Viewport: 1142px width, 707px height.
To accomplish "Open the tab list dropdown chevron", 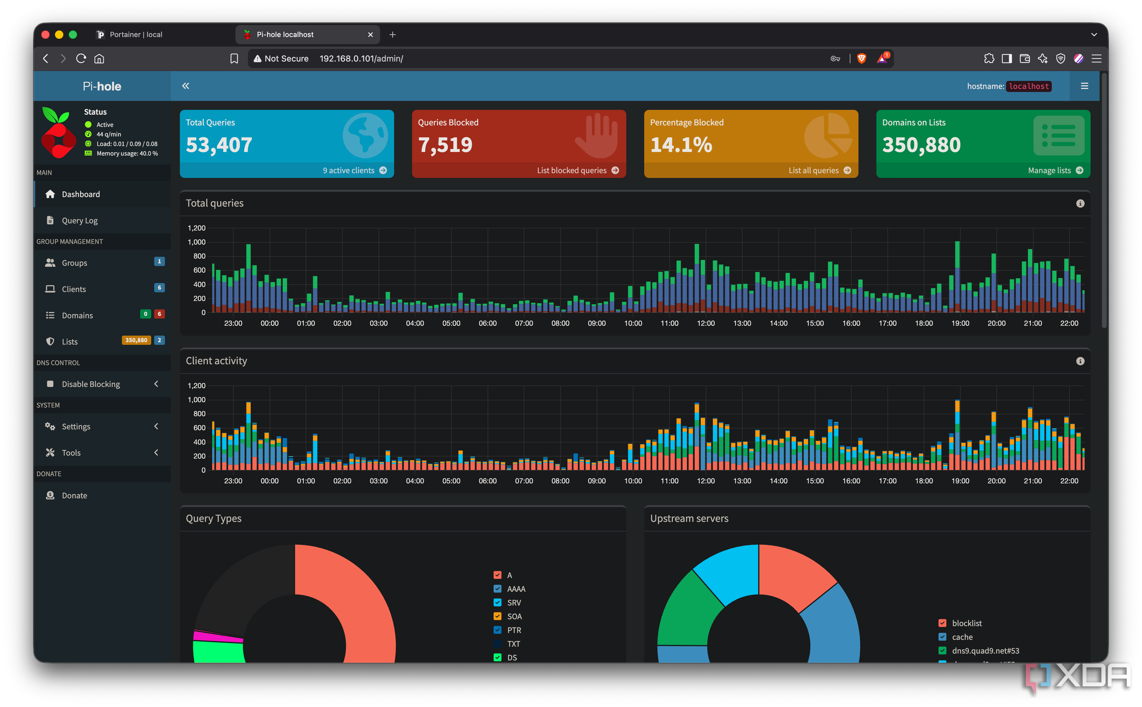I will [1093, 35].
